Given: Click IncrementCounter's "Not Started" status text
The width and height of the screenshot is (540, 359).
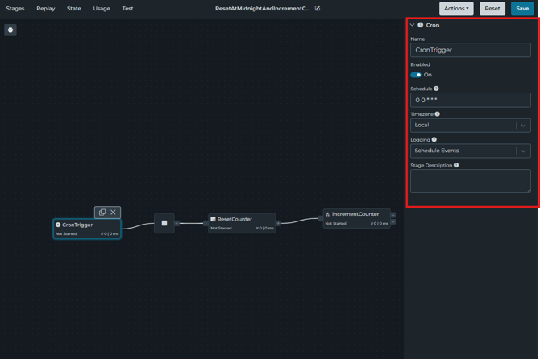Looking at the screenshot, I should (336, 224).
